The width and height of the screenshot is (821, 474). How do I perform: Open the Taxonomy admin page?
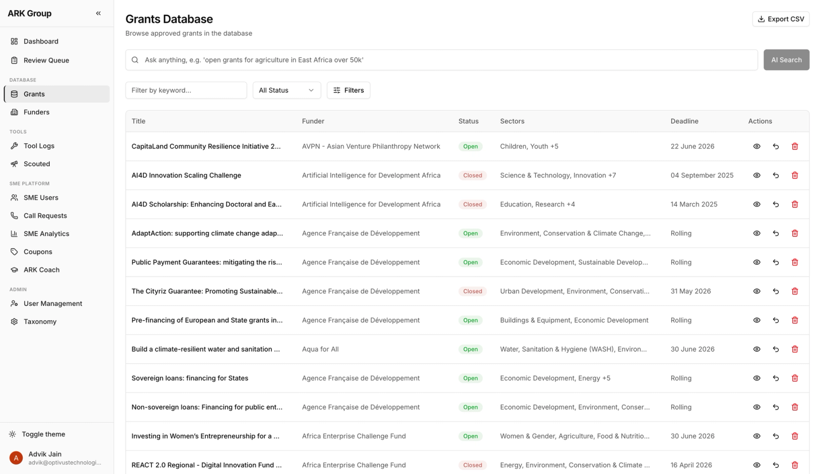tap(56, 321)
